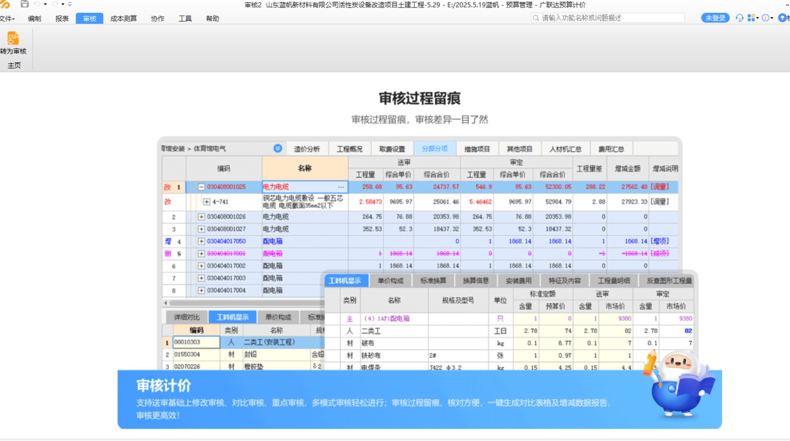Click the magnifier icon in search box

pyautogui.click(x=535, y=18)
